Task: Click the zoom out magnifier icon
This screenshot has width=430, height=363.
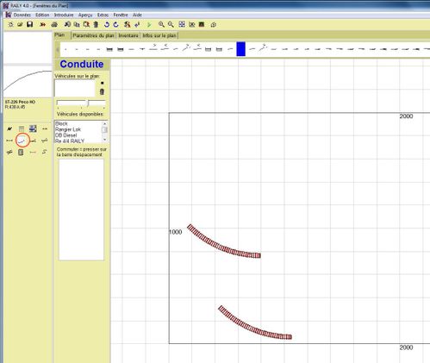Action: pyautogui.click(x=171, y=24)
